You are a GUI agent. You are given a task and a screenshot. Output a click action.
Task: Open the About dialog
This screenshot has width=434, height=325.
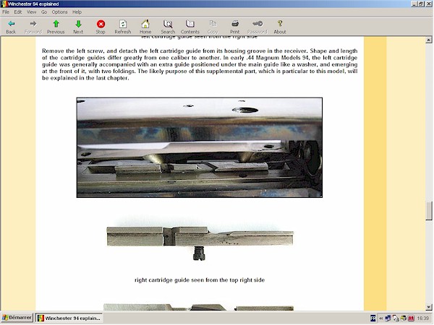click(280, 27)
